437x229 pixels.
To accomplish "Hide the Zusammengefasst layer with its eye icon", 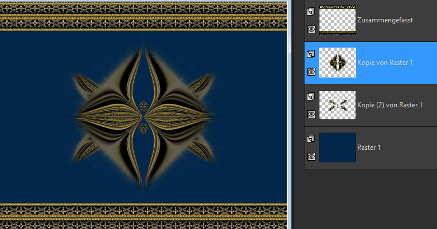I will coord(311,29).
